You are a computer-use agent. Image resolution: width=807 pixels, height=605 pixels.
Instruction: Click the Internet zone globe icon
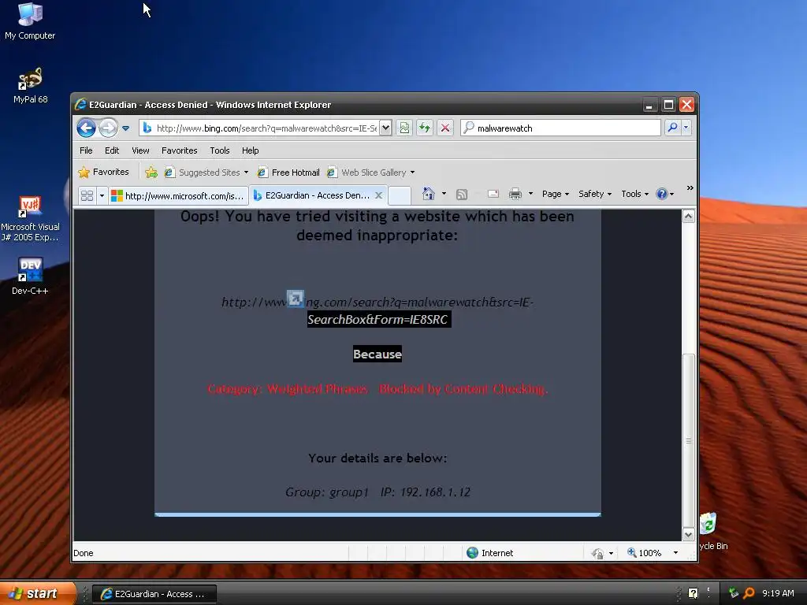point(472,552)
